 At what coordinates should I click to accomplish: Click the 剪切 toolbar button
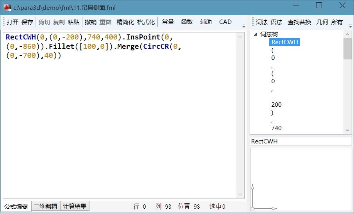(44, 22)
